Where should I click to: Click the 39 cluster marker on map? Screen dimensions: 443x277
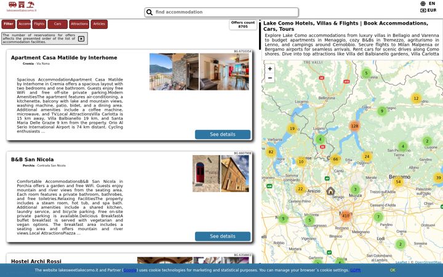coord(438,178)
